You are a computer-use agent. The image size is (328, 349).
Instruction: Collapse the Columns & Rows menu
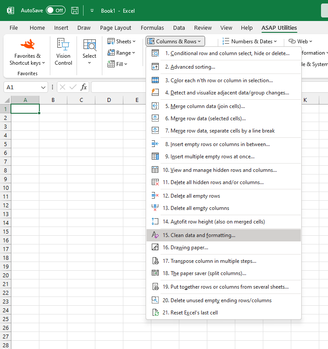(x=175, y=42)
